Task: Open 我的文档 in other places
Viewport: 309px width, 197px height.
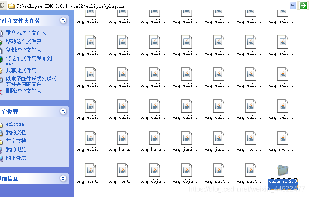Action: [16, 132]
